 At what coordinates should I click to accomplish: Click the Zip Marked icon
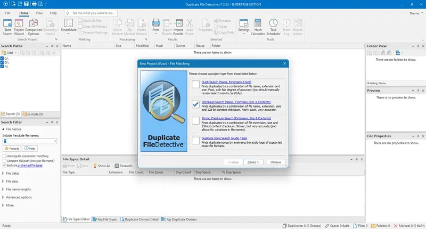[129, 27]
